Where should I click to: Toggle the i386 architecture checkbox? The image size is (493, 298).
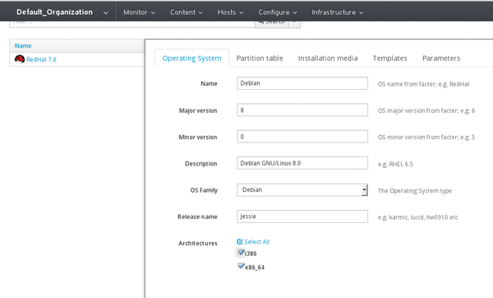click(241, 253)
